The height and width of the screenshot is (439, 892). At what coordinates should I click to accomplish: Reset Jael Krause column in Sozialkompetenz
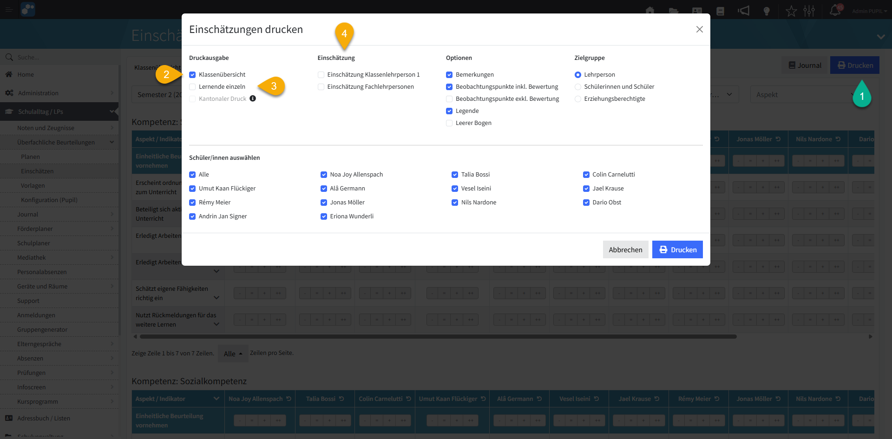point(657,399)
